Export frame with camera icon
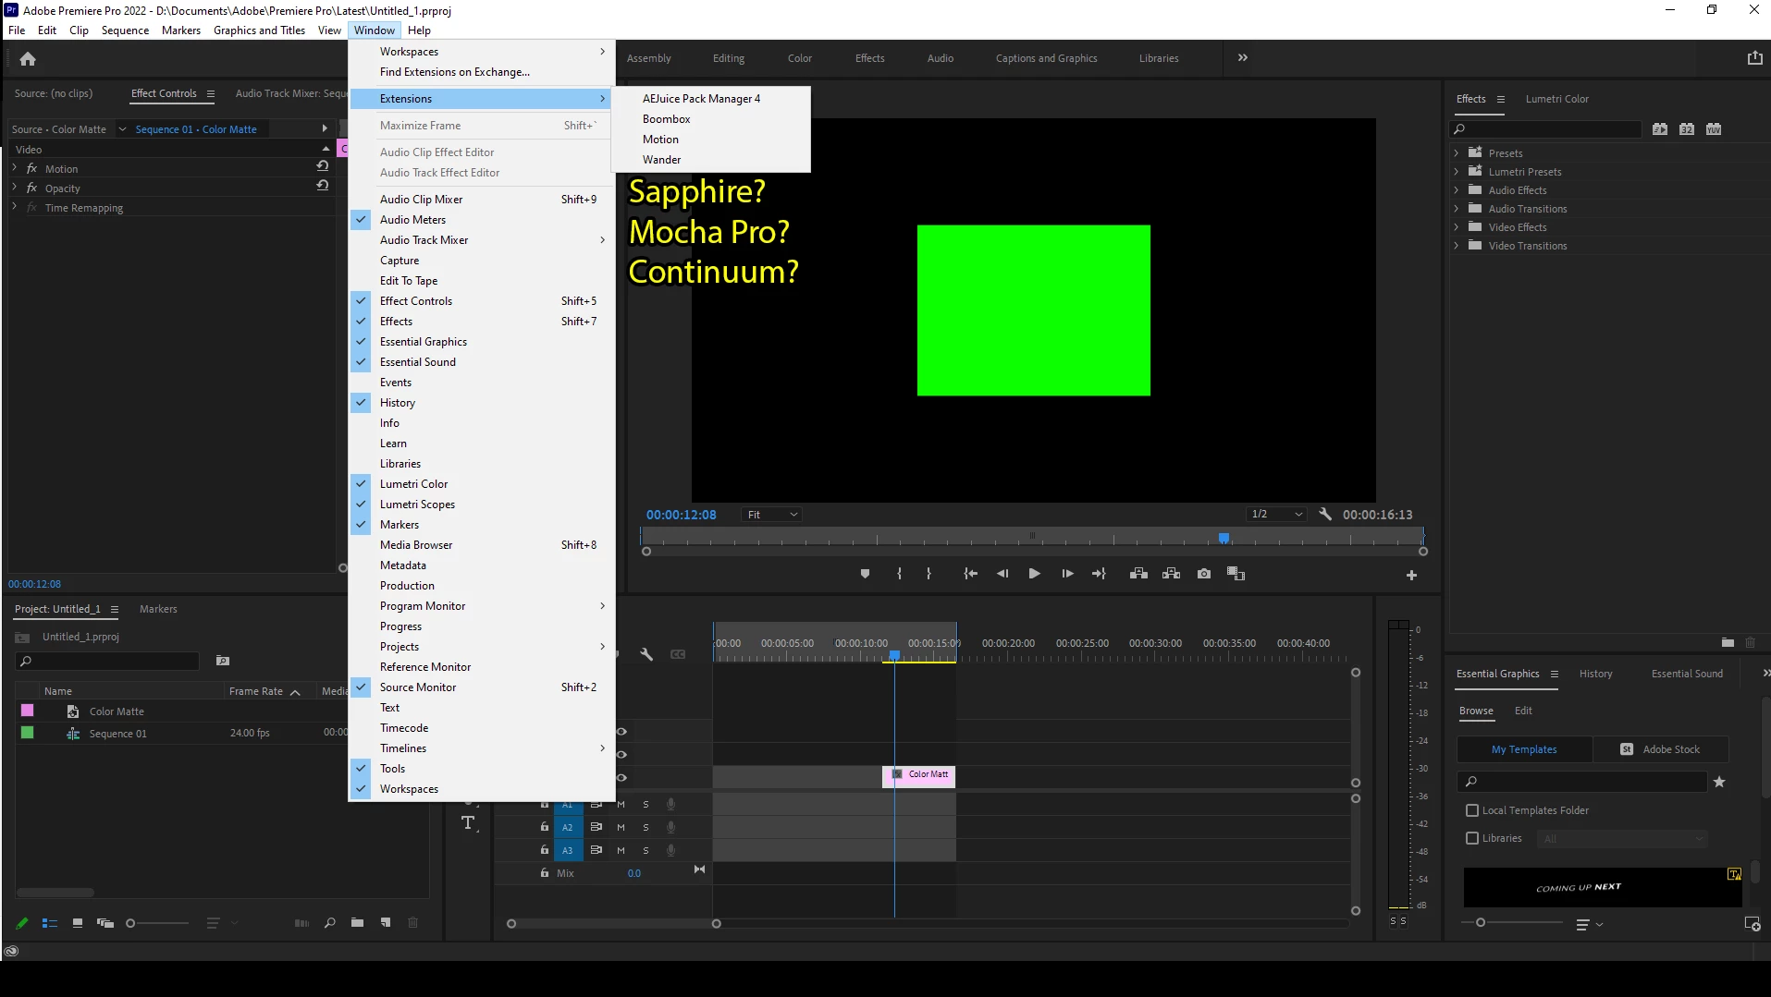The image size is (1771, 997). pyautogui.click(x=1203, y=574)
